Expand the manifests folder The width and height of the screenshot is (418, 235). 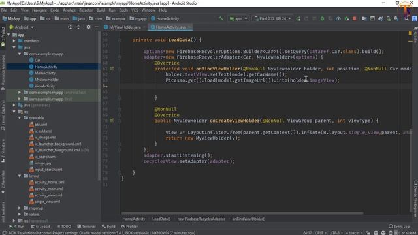pyautogui.click(x=14, y=41)
